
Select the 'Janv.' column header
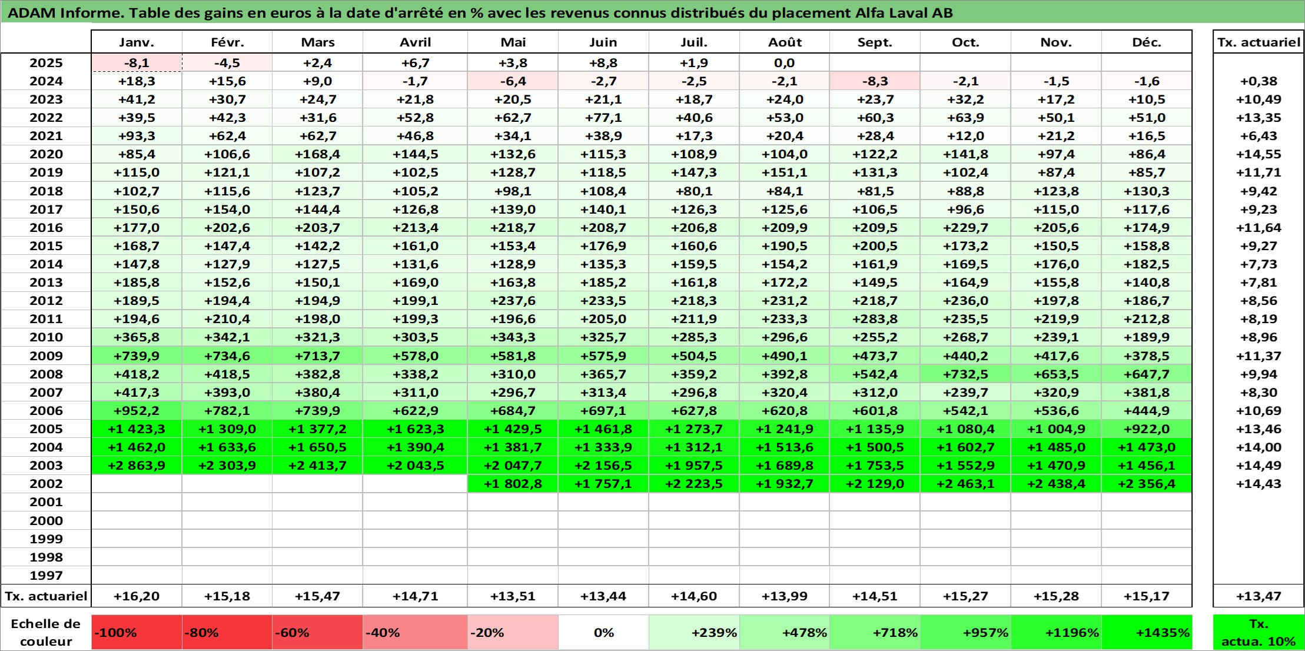137,42
